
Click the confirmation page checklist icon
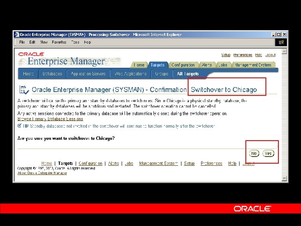24,90
